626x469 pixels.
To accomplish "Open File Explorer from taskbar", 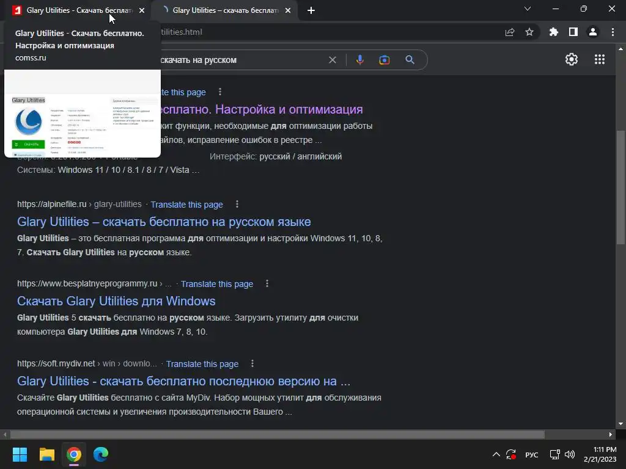I will pos(46,454).
